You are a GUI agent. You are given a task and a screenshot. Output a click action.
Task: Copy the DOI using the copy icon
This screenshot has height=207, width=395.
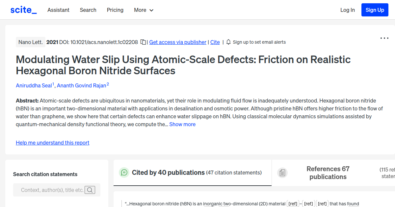143,42
